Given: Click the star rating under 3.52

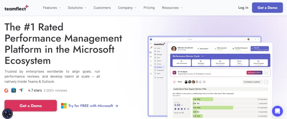Looking at the screenshot, I should [x=182, y=109].
